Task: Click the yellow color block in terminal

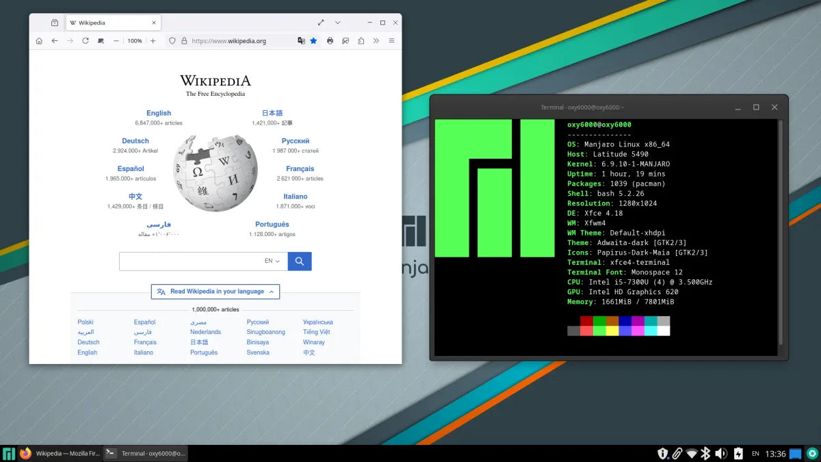Action: [612, 331]
